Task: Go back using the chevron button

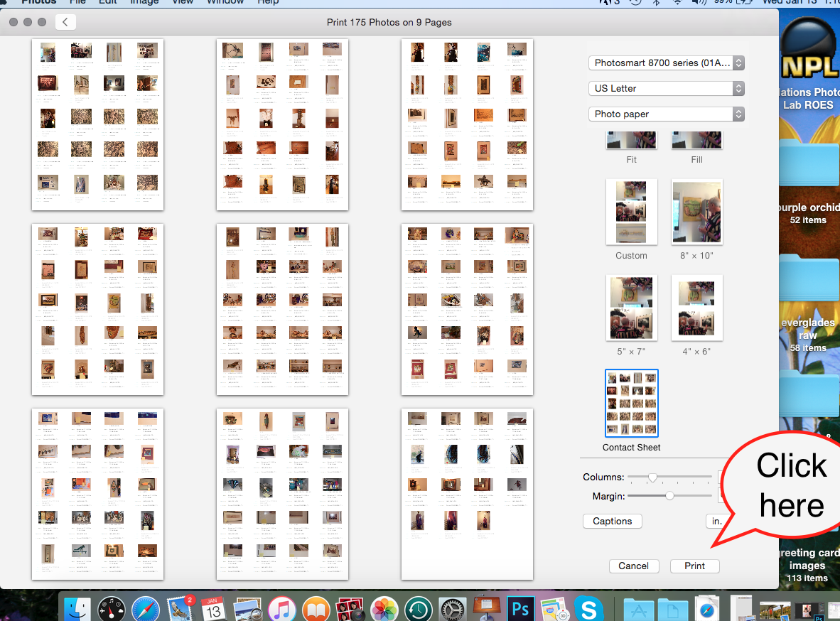Action: click(x=65, y=22)
